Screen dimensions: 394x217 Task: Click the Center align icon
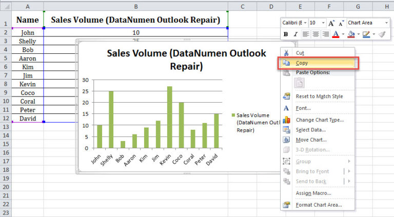314,34
